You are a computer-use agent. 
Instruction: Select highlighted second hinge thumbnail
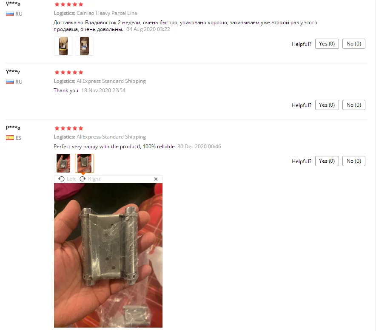[84, 163]
